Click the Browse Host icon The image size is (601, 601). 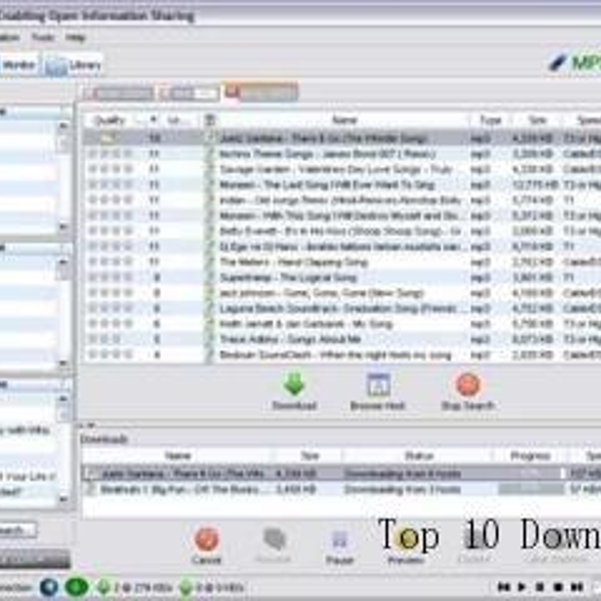tap(378, 385)
